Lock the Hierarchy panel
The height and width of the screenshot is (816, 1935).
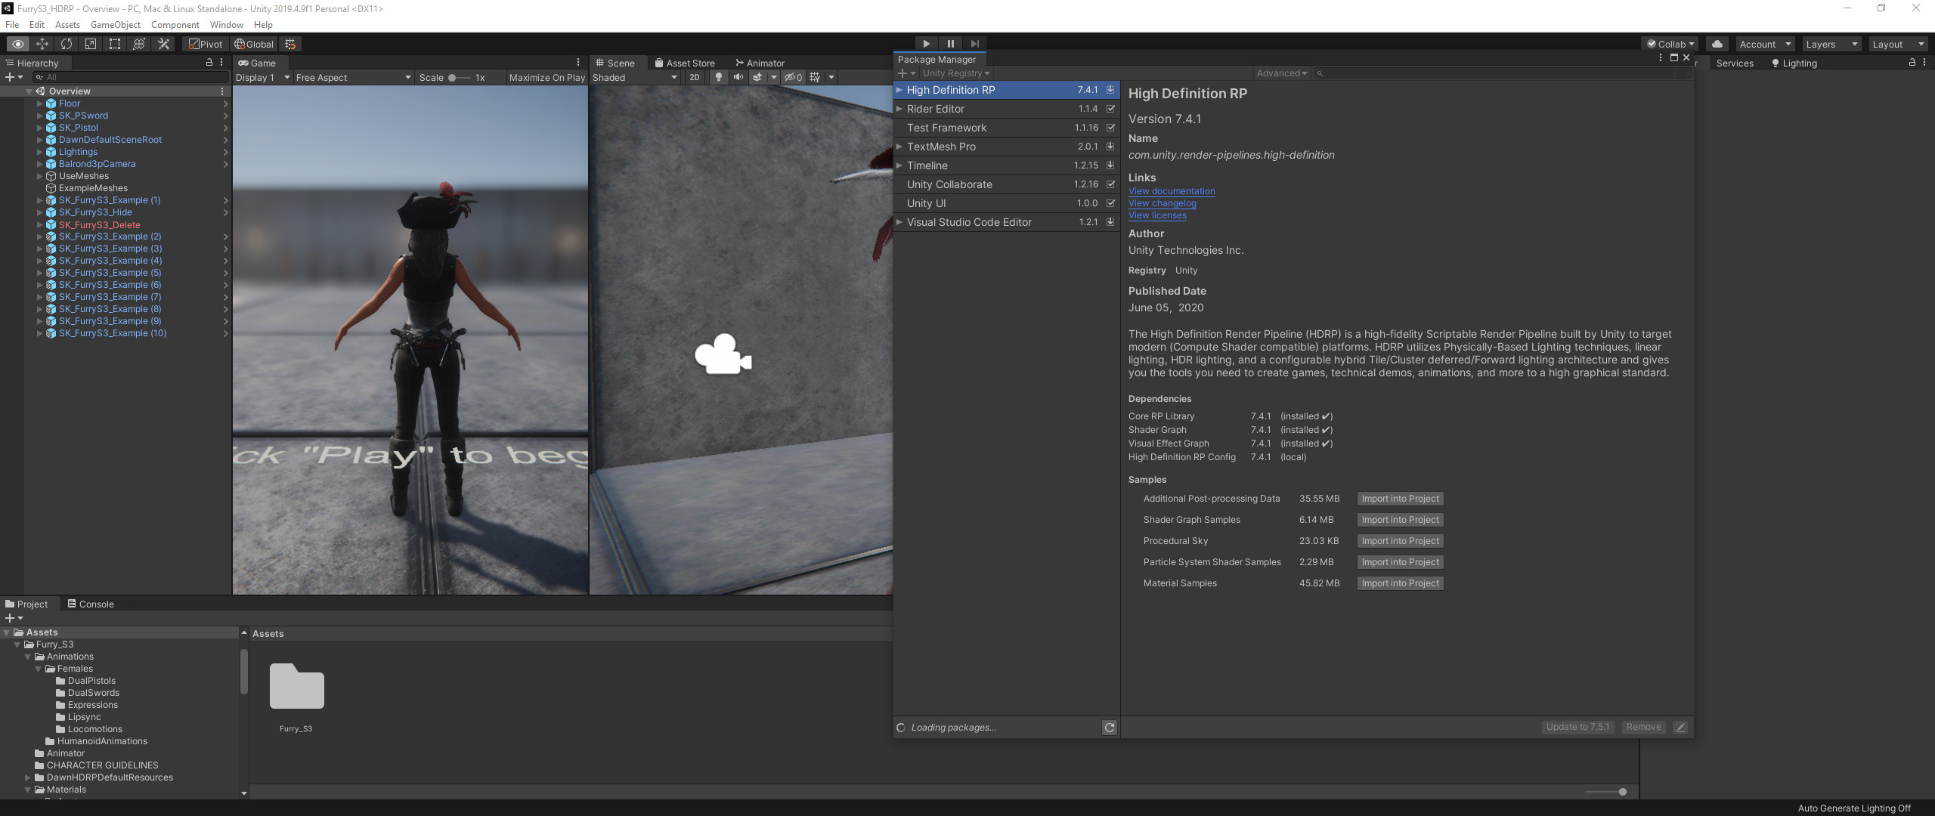[x=209, y=63]
